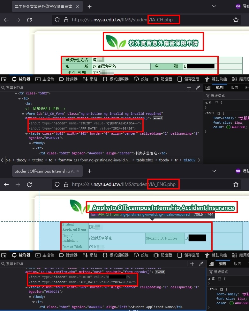Open 除錯器 tab in bottom devtools
Image resolution: width=249 pixels, height=311 pixels.
[68, 255]
